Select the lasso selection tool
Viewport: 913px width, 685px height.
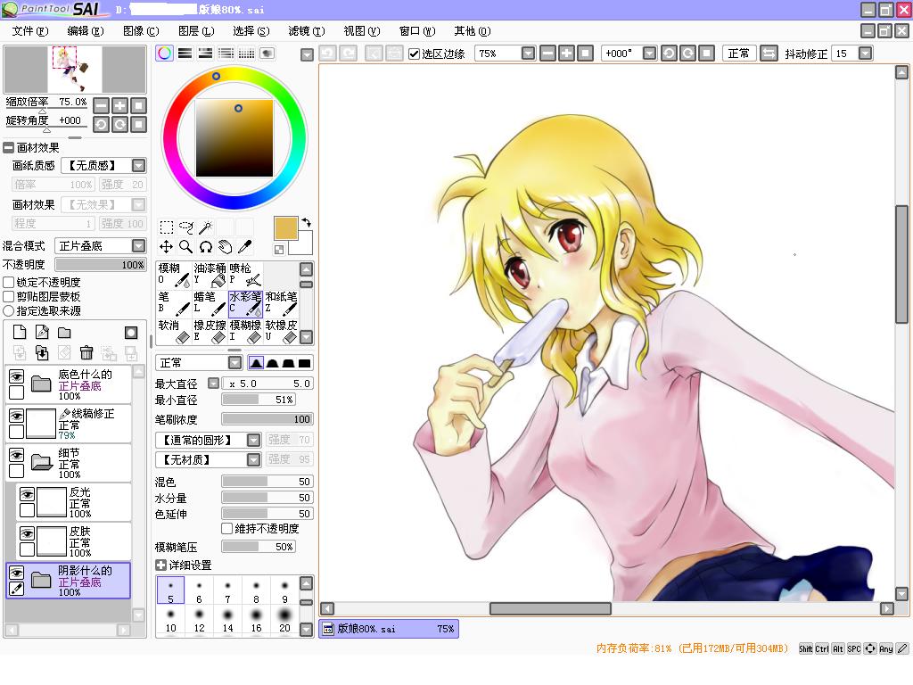pos(185,227)
